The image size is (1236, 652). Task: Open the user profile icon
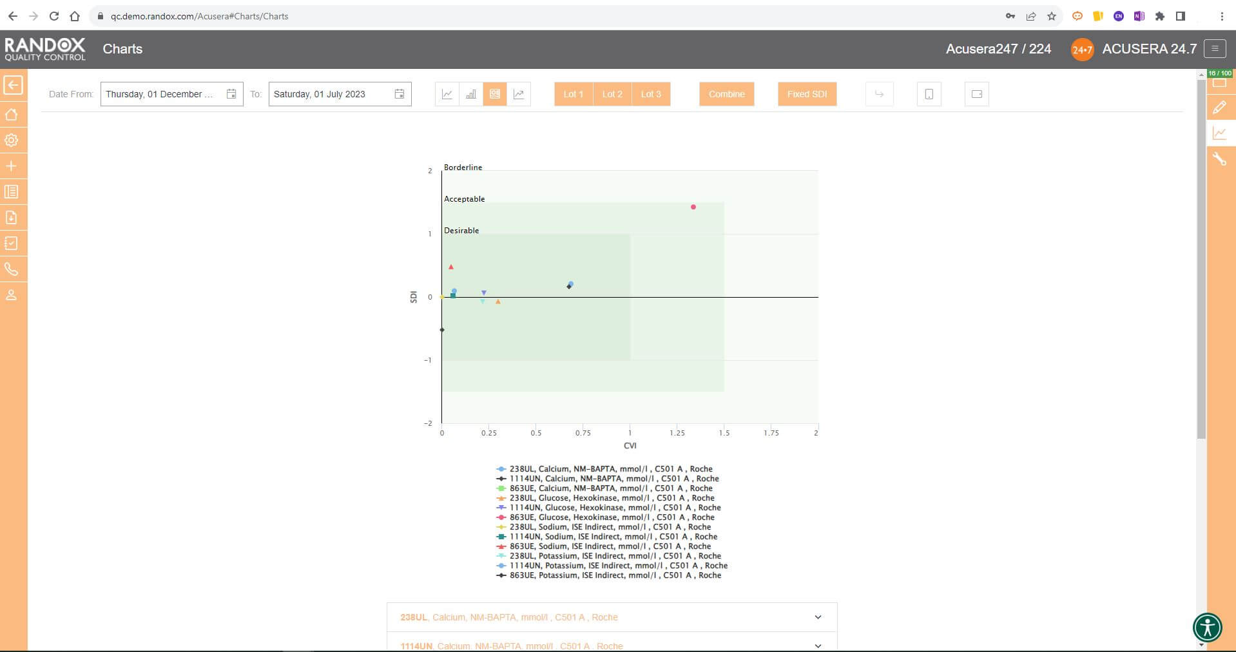click(x=12, y=295)
